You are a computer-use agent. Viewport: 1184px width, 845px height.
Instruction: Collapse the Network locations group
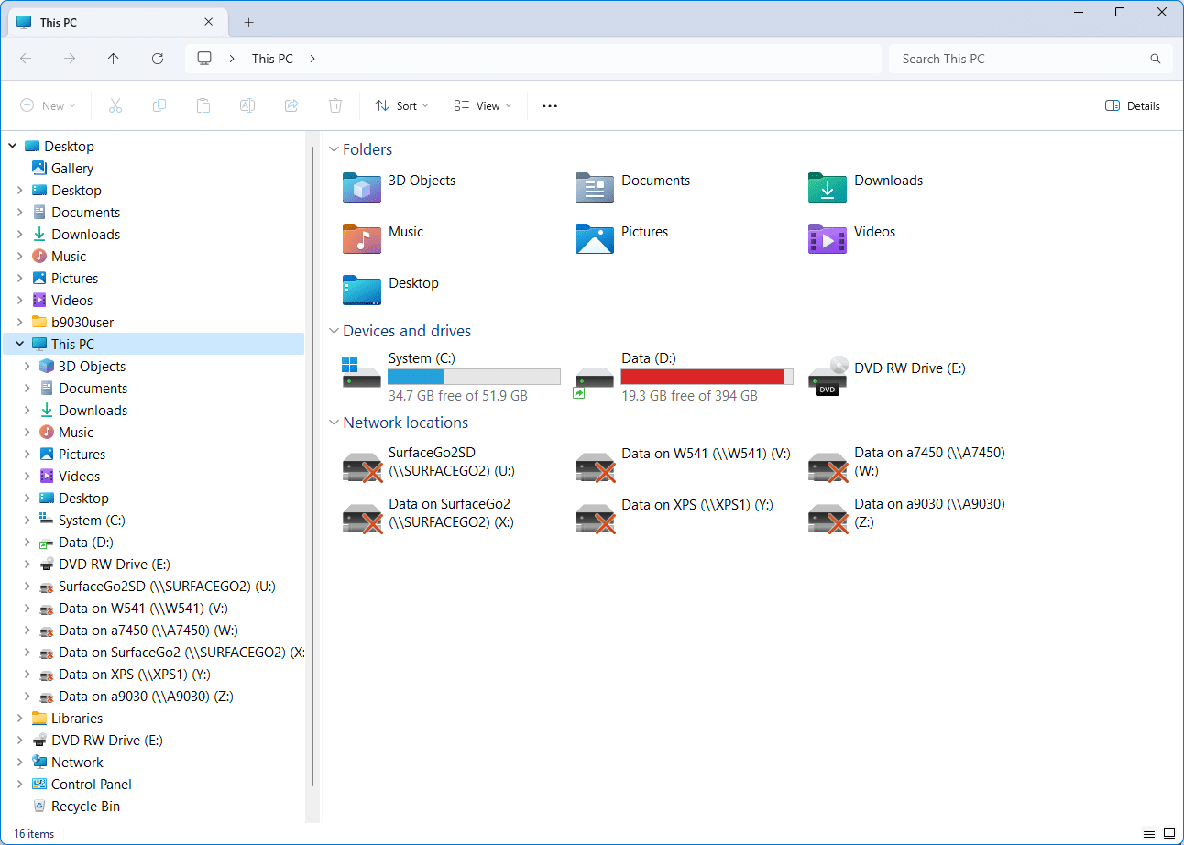[x=334, y=422]
